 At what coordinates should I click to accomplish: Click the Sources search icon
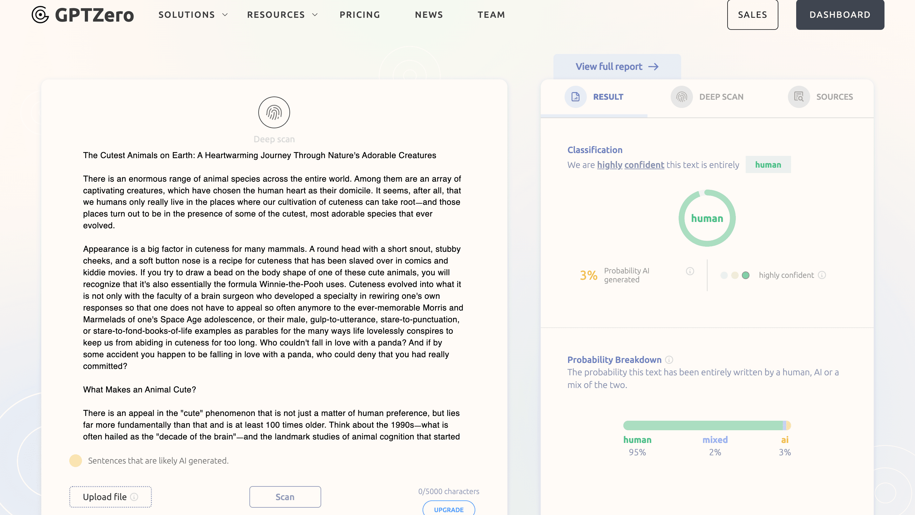point(798,97)
